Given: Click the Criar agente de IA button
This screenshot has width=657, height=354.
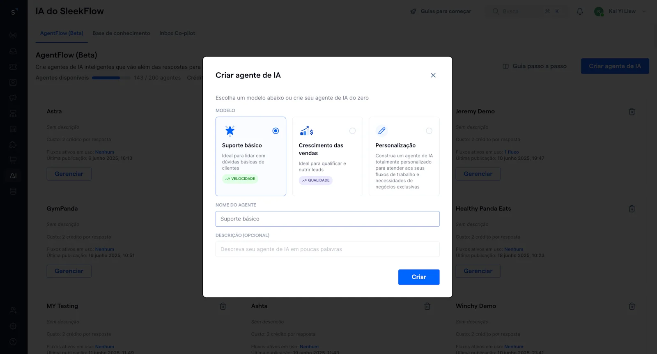Looking at the screenshot, I should 615,66.
